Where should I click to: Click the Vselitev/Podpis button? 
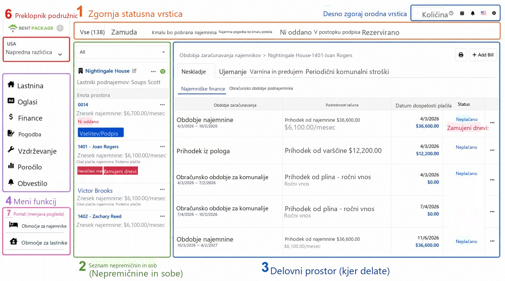tap(101, 133)
